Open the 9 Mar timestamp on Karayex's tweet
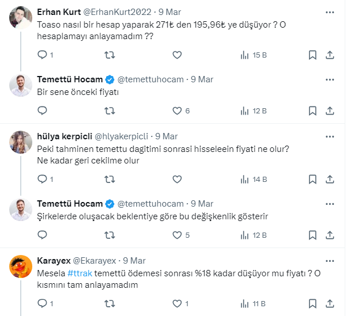The image size is (347, 316). [134, 260]
